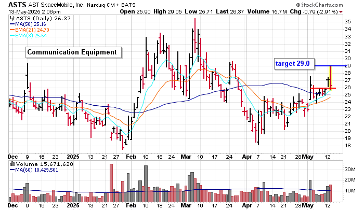Click the ASTS ticker symbol heading

pyautogui.click(x=17, y=5)
